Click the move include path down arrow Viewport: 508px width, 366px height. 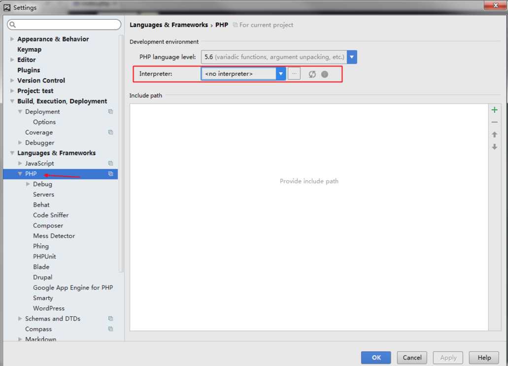pos(494,146)
